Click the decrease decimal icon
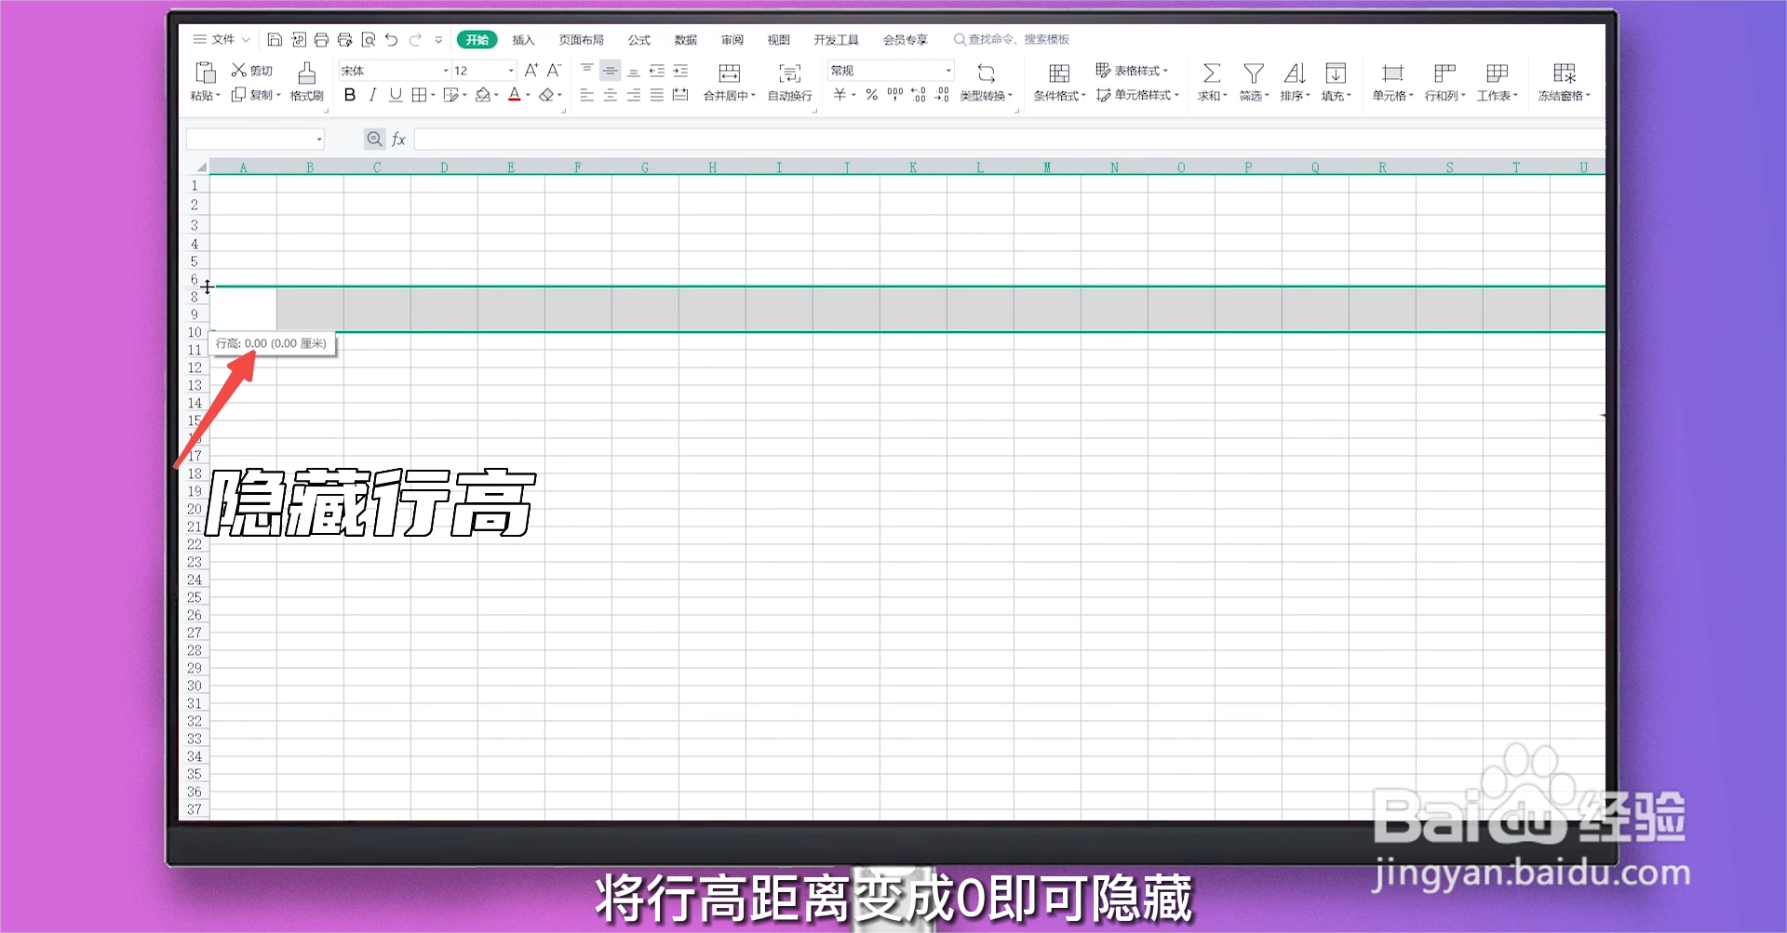Viewport: 1787px width, 933px height. click(x=942, y=95)
